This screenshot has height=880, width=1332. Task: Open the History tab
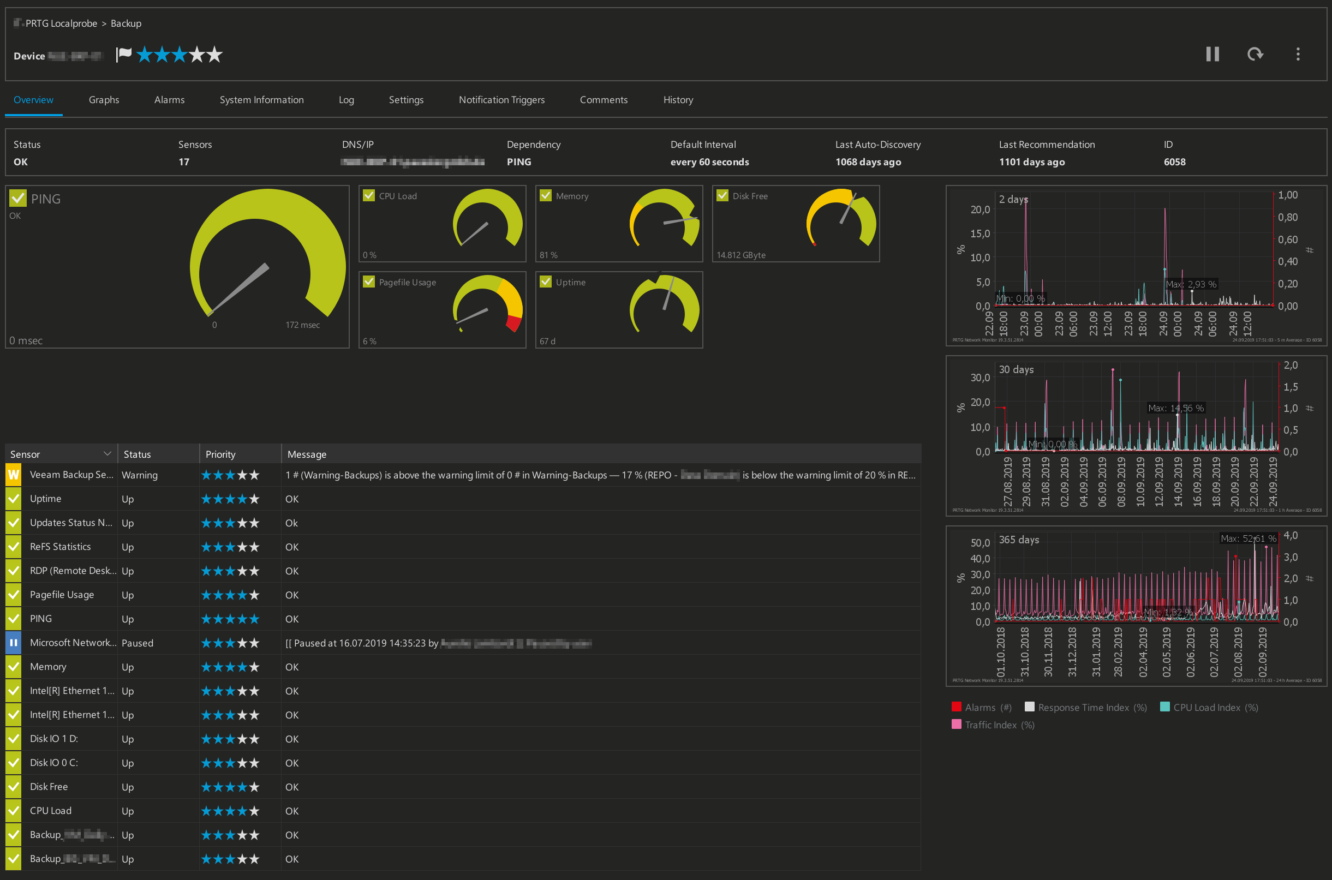(x=678, y=99)
